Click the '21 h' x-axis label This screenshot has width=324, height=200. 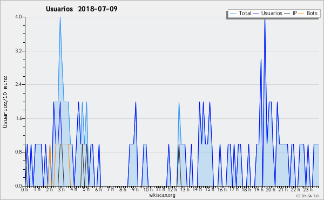pyautogui.click(x=283, y=189)
